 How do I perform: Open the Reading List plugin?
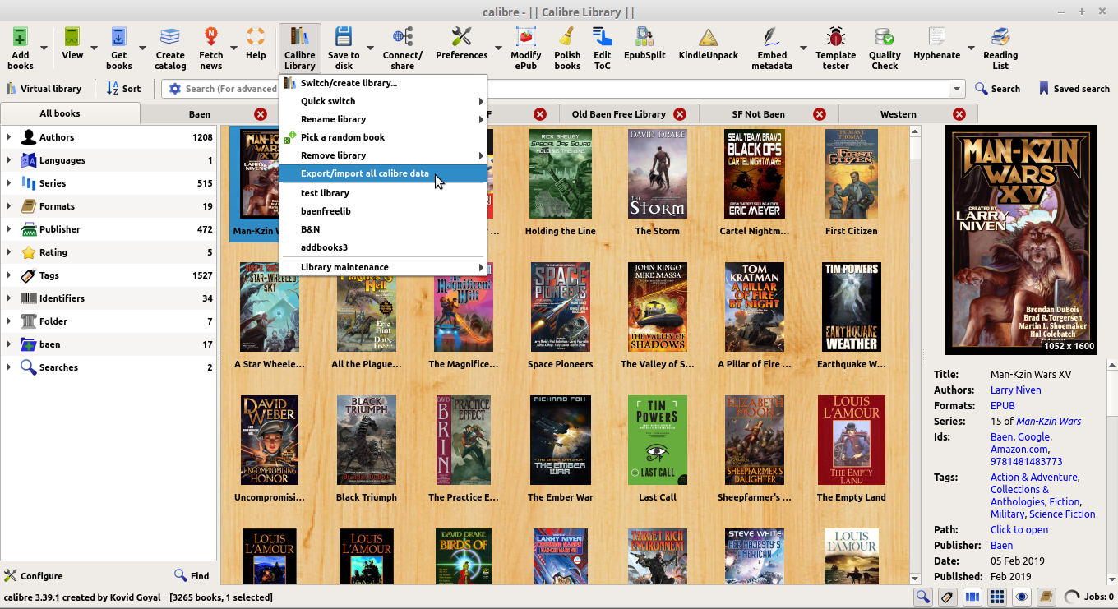(1000, 48)
